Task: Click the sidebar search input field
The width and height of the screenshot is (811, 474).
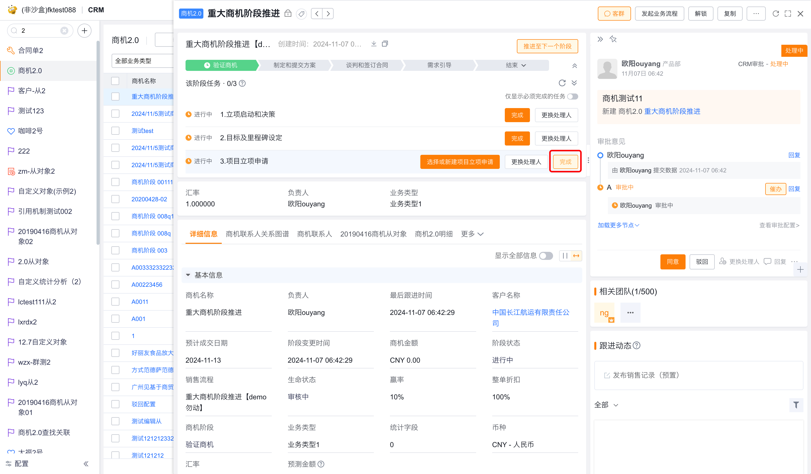Action: 40,31
